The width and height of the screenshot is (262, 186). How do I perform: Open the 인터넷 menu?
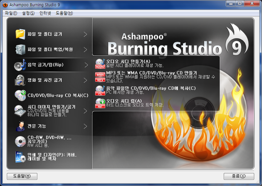click(45, 13)
